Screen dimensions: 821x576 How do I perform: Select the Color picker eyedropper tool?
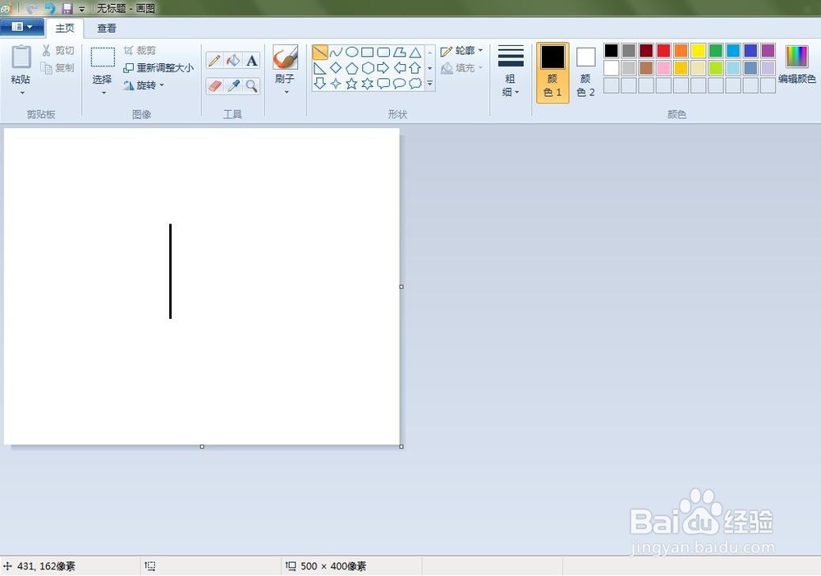click(233, 85)
